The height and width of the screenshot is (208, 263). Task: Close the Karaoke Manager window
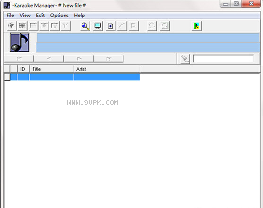251,4
